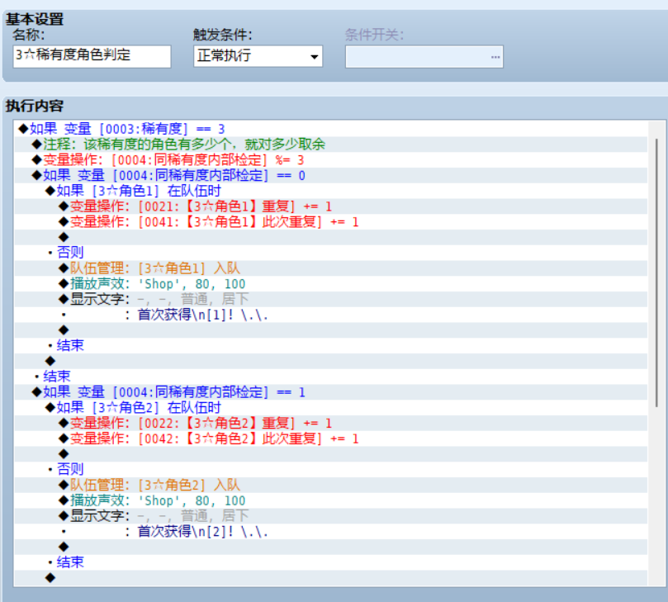
Task: Select the line '如果 变量 [0003:稀有度] == 3'
Action: (331, 129)
